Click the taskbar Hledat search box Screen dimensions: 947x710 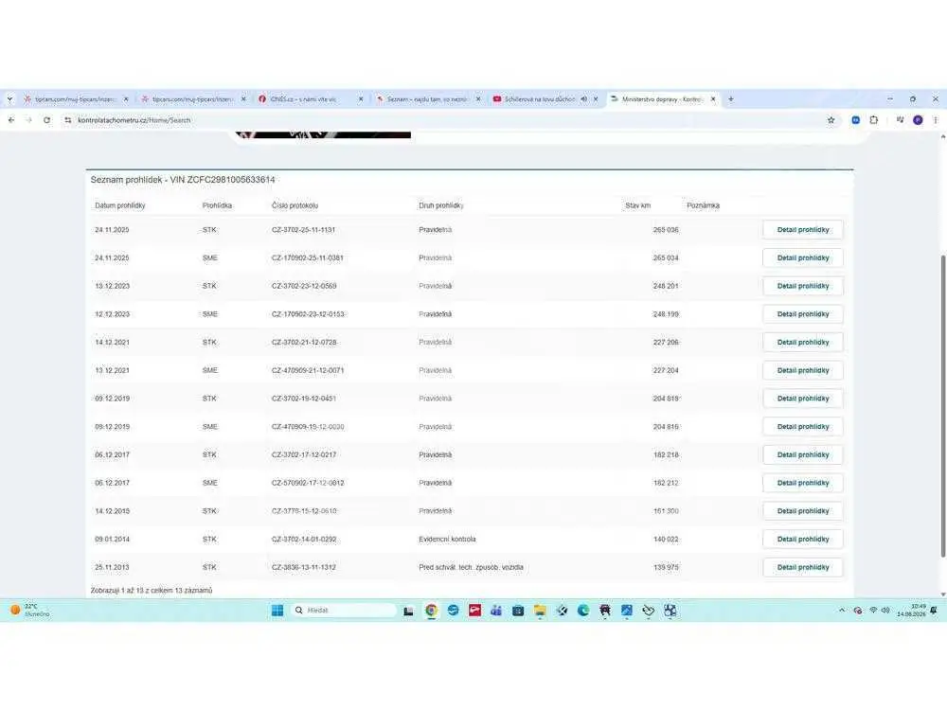pos(343,611)
